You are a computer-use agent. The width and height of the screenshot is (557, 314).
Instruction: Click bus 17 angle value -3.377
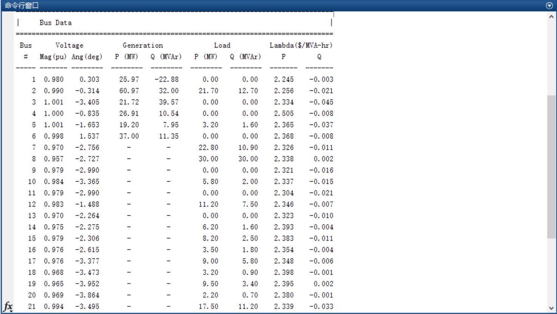tap(87, 261)
